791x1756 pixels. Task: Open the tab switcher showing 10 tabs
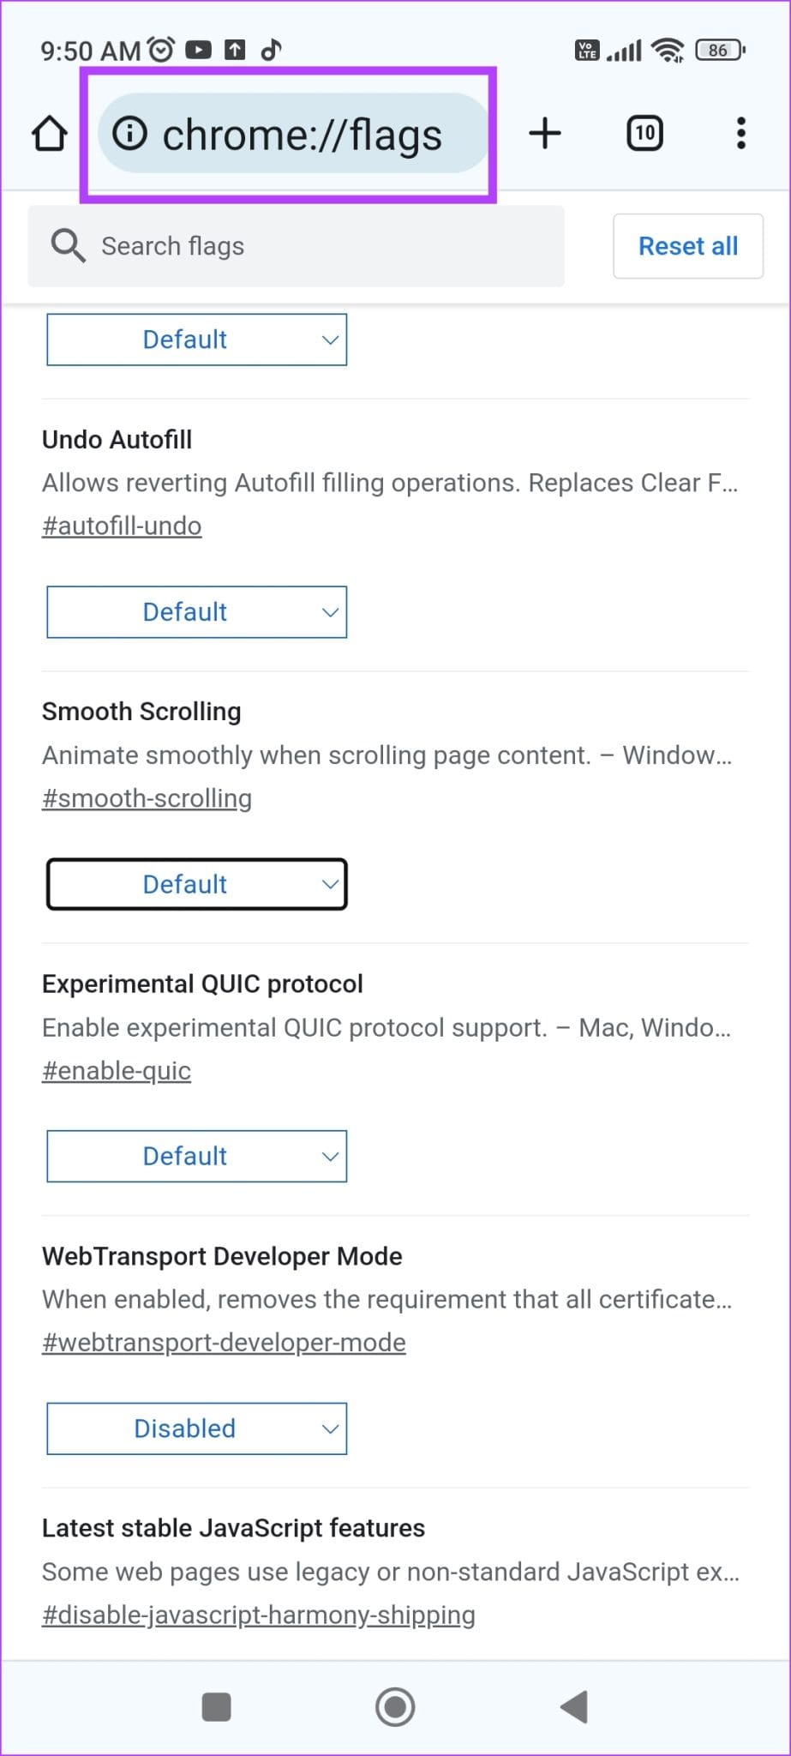point(644,134)
